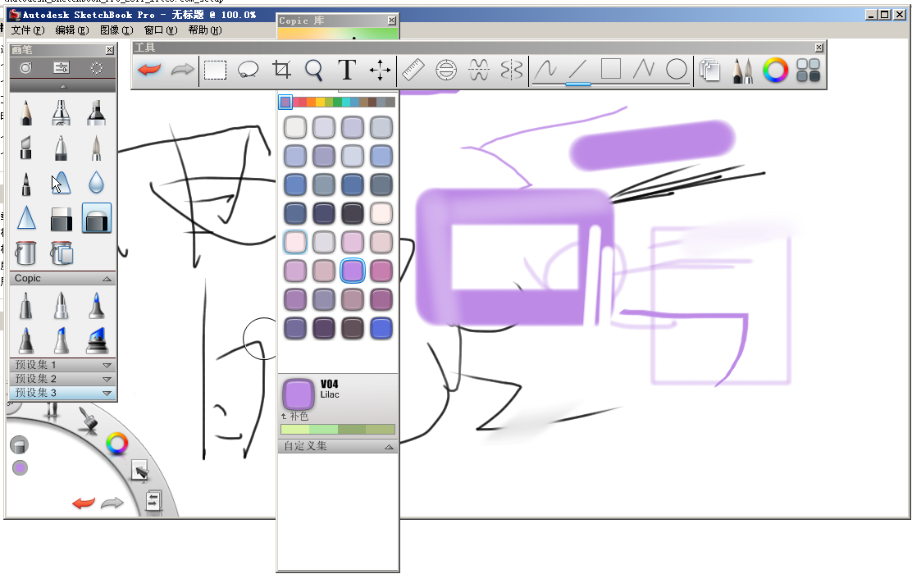Select the pencil brush
The height and width of the screenshot is (574, 912).
[x=25, y=113]
